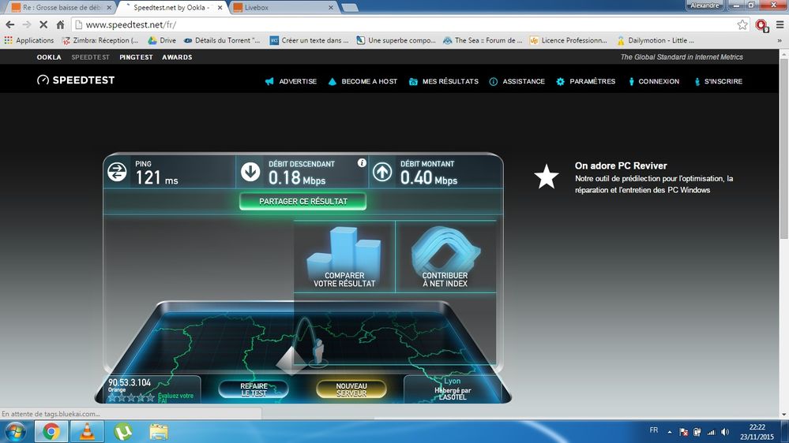Click the address bar URL field
The width and height of the screenshot is (789, 443).
pyautogui.click(x=403, y=24)
